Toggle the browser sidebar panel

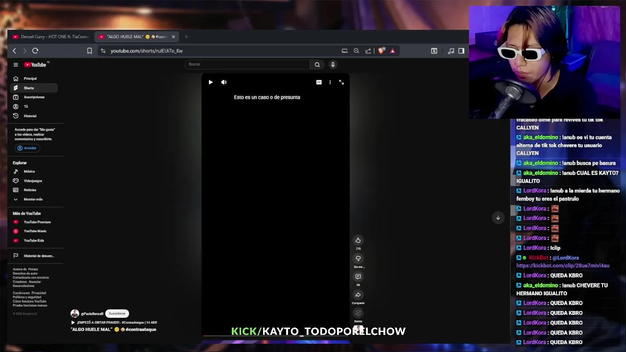[461, 51]
